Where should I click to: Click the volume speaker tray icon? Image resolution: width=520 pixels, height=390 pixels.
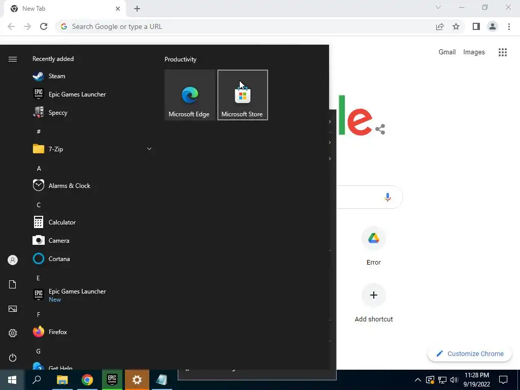pos(454,380)
